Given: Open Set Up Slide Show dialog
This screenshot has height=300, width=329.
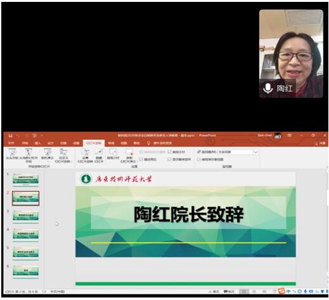Looking at the screenshot, I should click(85, 156).
